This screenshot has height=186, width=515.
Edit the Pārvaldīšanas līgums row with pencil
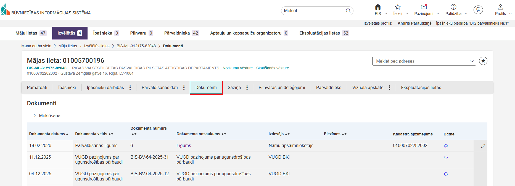[x=483, y=146]
